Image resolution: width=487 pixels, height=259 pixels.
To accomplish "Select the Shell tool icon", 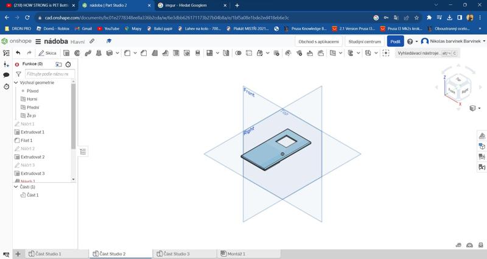I will pyautogui.click(x=176, y=53).
